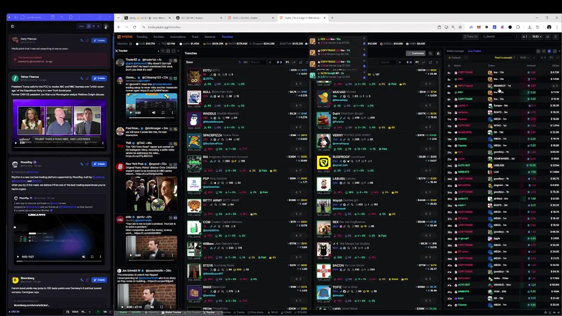Open Yahoo Finance post in external link icon
562x316 pixels.
(x=87, y=78)
